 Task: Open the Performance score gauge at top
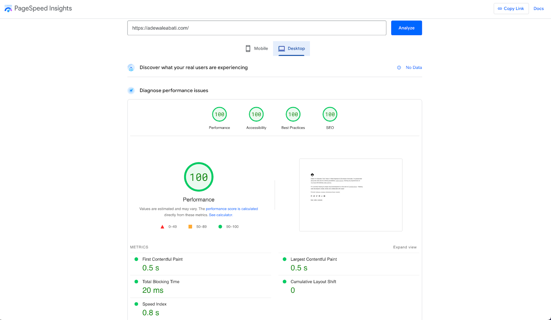219,114
